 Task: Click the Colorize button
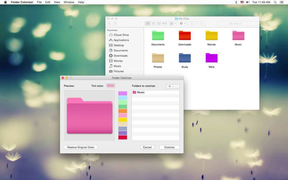(169, 147)
